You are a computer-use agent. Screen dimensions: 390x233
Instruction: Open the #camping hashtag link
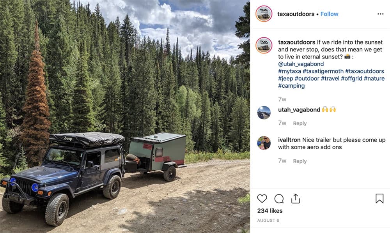(x=291, y=86)
